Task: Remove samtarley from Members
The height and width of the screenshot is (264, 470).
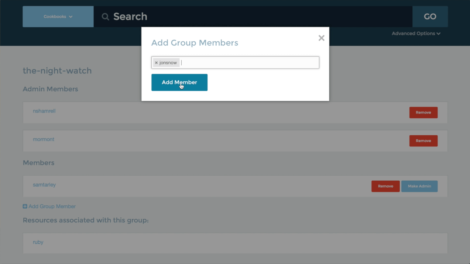Action: pyautogui.click(x=385, y=186)
